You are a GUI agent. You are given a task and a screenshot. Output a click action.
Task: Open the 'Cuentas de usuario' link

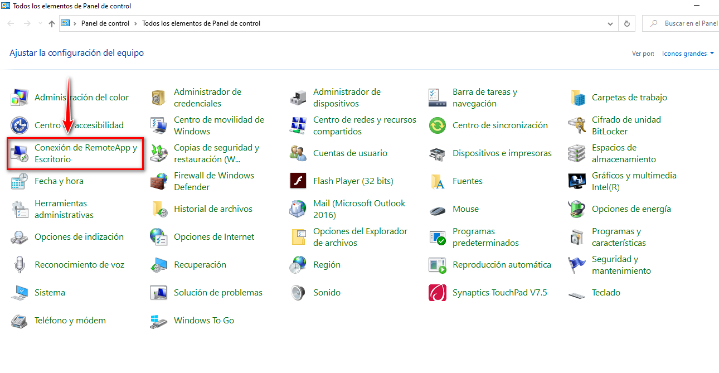[350, 153]
